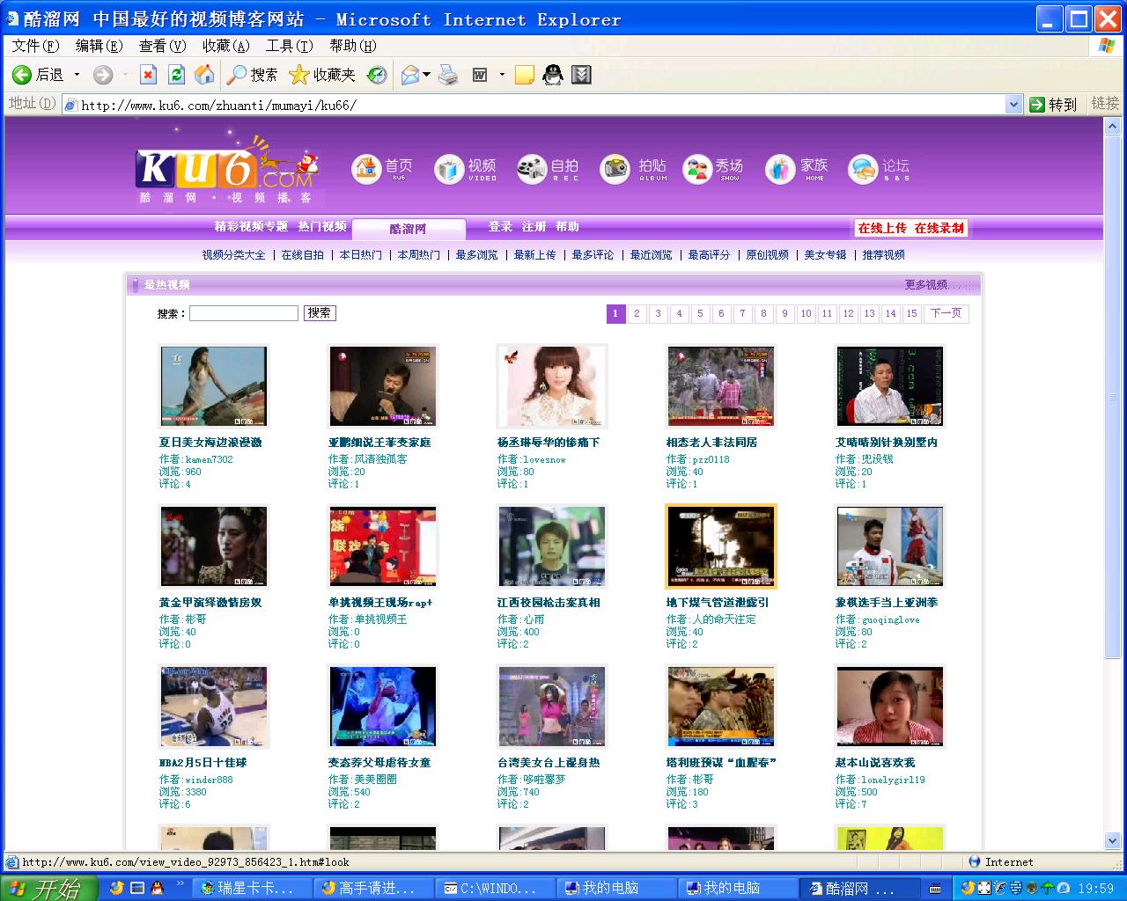Screen dimensions: 1127x901
Task: Open the 夏日美女海边浪漫激 video thumbnail
Action: coord(214,386)
